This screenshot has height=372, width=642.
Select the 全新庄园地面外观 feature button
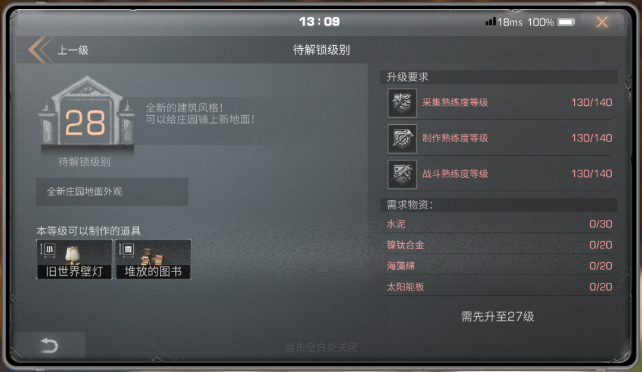(x=112, y=191)
